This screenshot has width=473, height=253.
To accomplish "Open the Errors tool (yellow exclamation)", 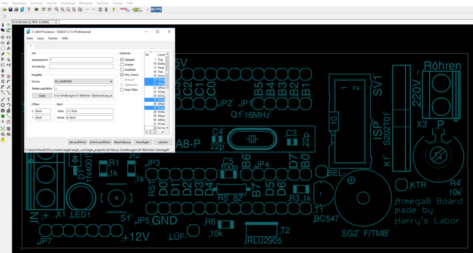I will 2,140.
